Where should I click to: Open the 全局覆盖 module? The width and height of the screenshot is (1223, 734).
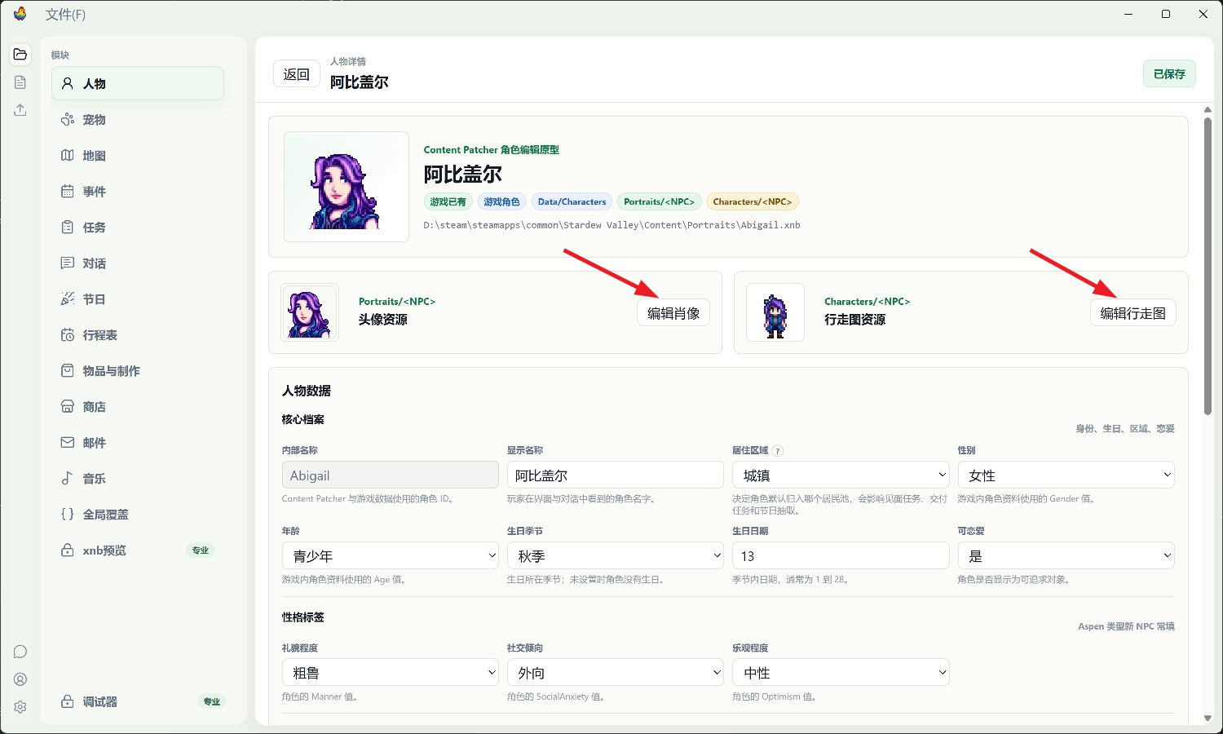point(138,515)
